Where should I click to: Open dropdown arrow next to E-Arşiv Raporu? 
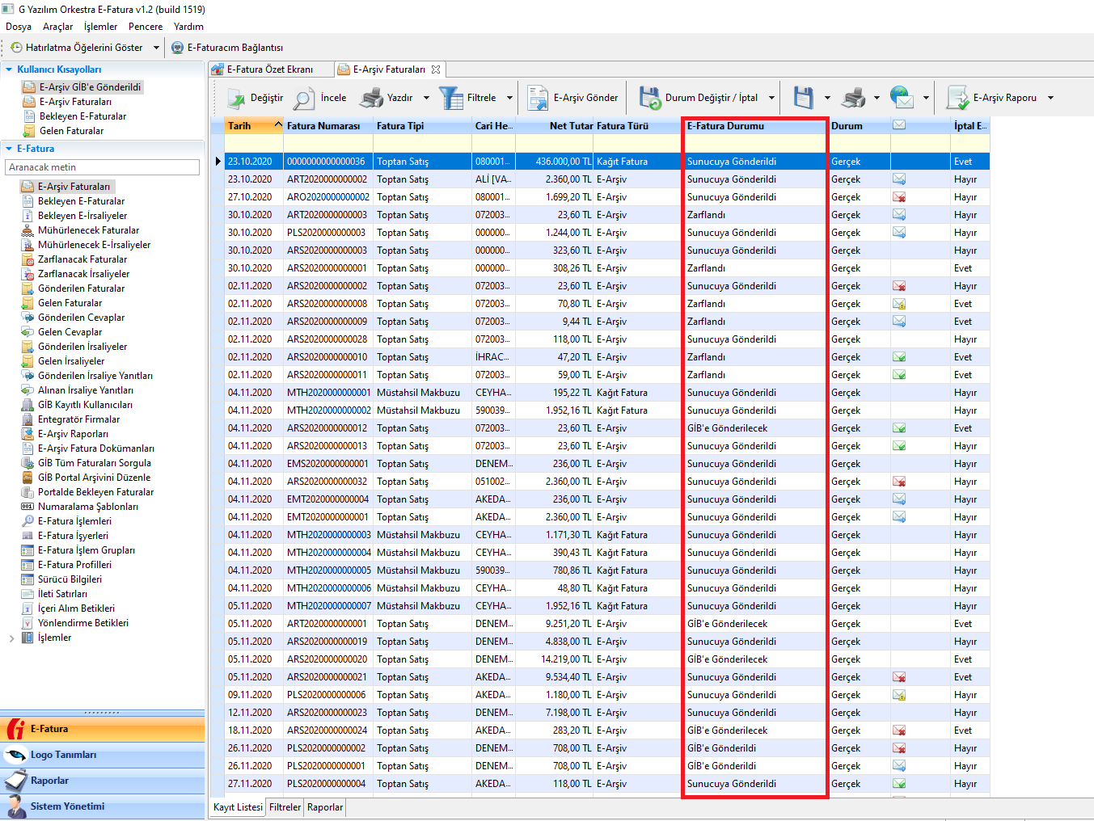click(x=1050, y=99)
